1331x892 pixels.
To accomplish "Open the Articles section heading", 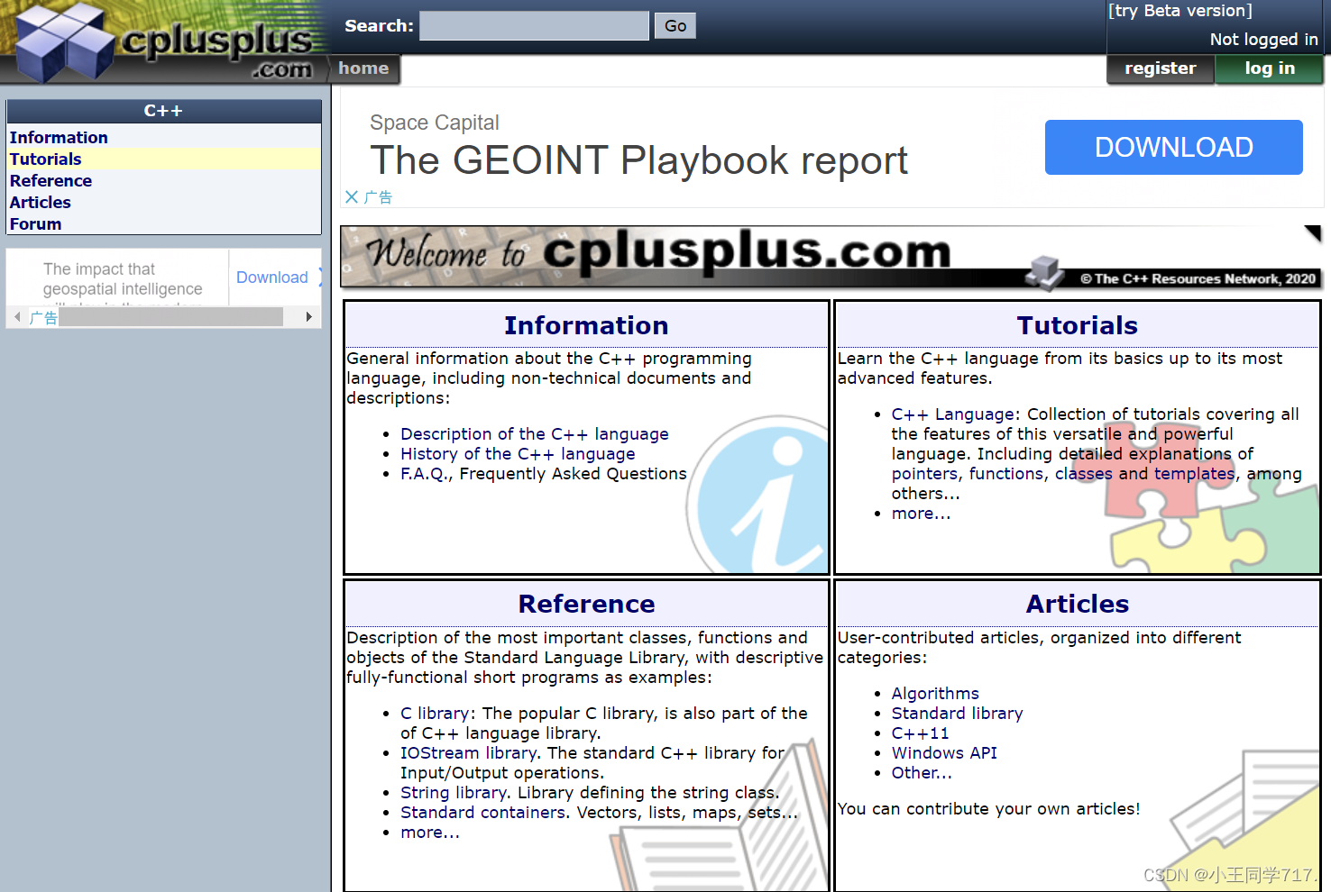I will click(1077, 604).
